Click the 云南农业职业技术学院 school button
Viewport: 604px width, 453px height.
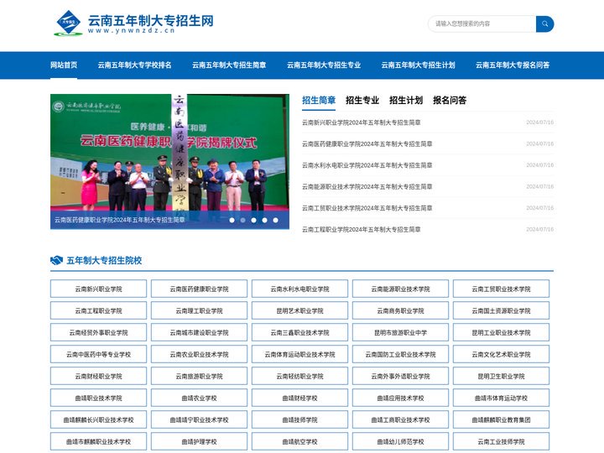pos(199,354)
